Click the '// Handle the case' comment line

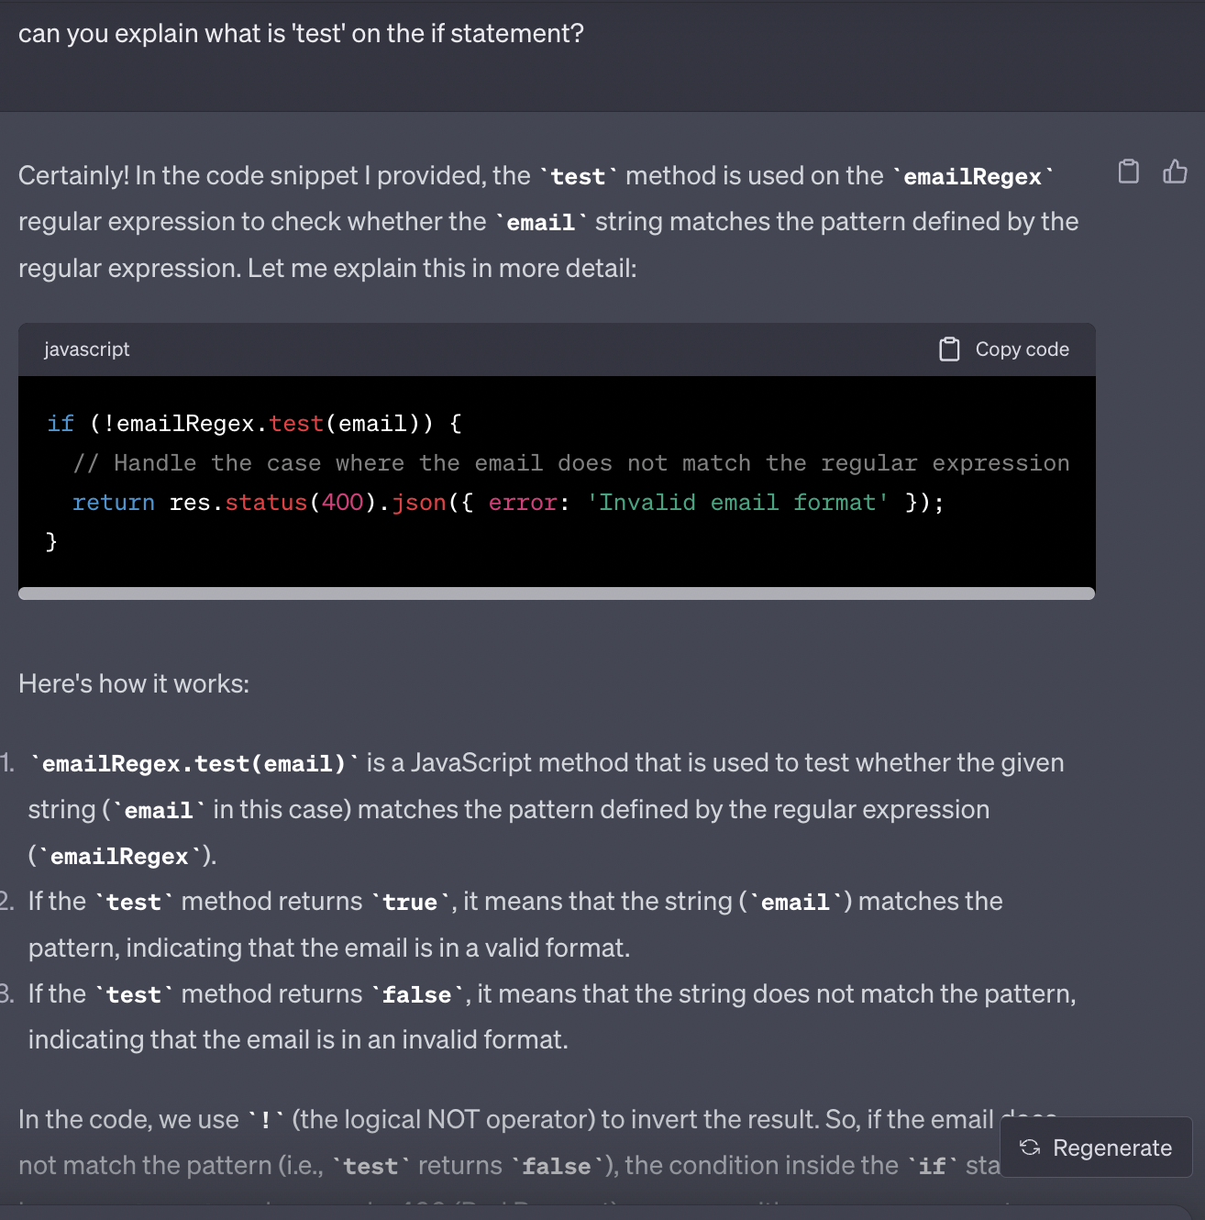571,463
